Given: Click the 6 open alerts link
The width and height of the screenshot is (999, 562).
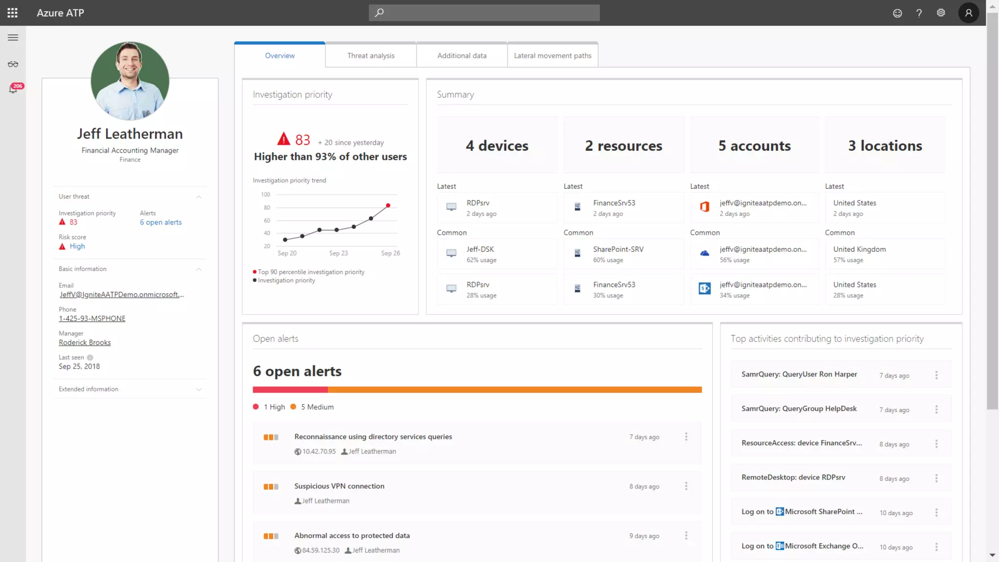Looking at the screenshot, I should point(160,222).
